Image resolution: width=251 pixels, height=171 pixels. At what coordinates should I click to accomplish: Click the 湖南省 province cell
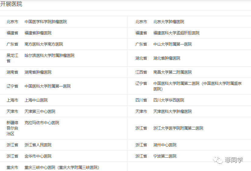point(12,72)
